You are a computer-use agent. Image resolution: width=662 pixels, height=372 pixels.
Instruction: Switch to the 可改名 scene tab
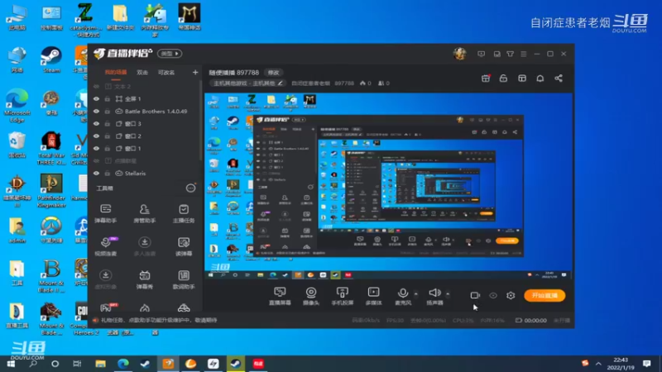[166, 73]
